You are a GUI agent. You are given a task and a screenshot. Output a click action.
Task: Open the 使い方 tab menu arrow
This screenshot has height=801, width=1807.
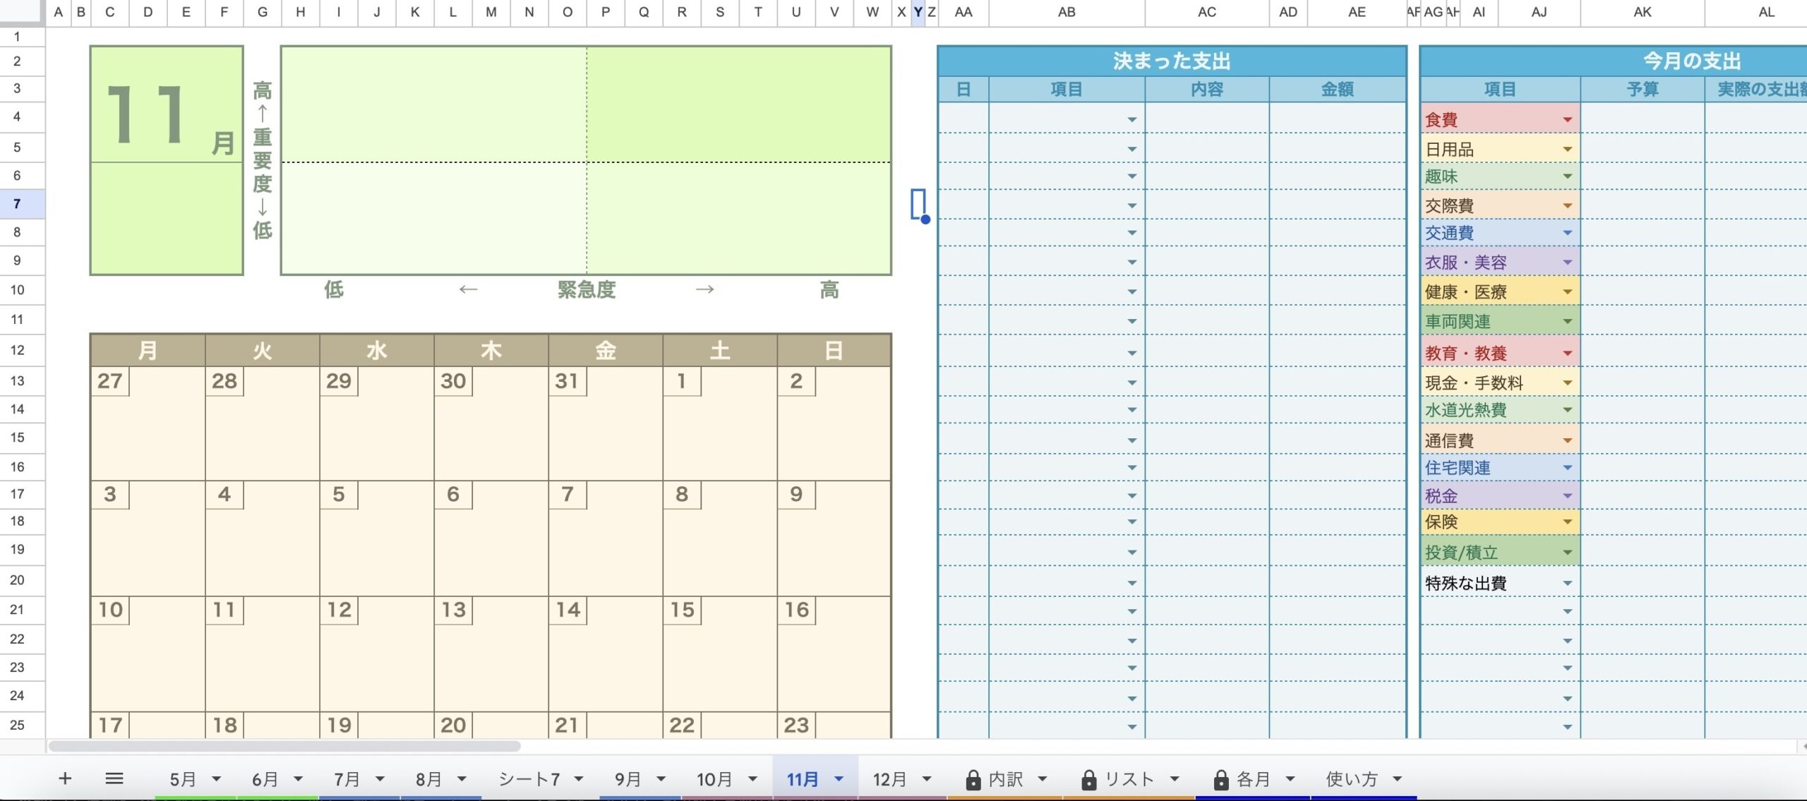1397,779
